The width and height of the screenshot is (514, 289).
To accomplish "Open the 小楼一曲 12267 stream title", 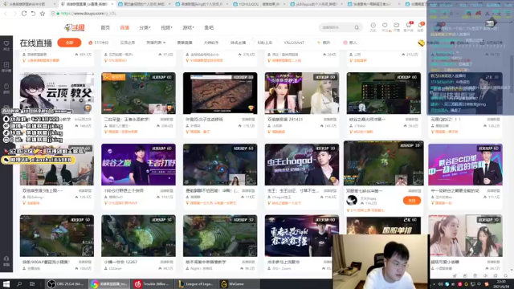I will [x=120, y=262].
